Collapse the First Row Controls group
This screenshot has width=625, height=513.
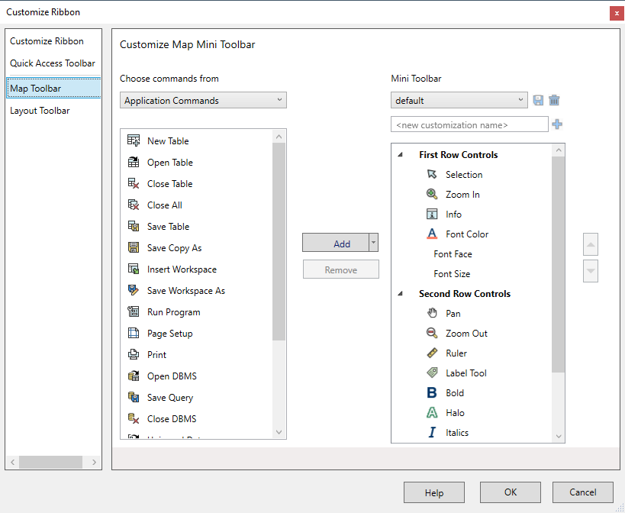(400, 154)
